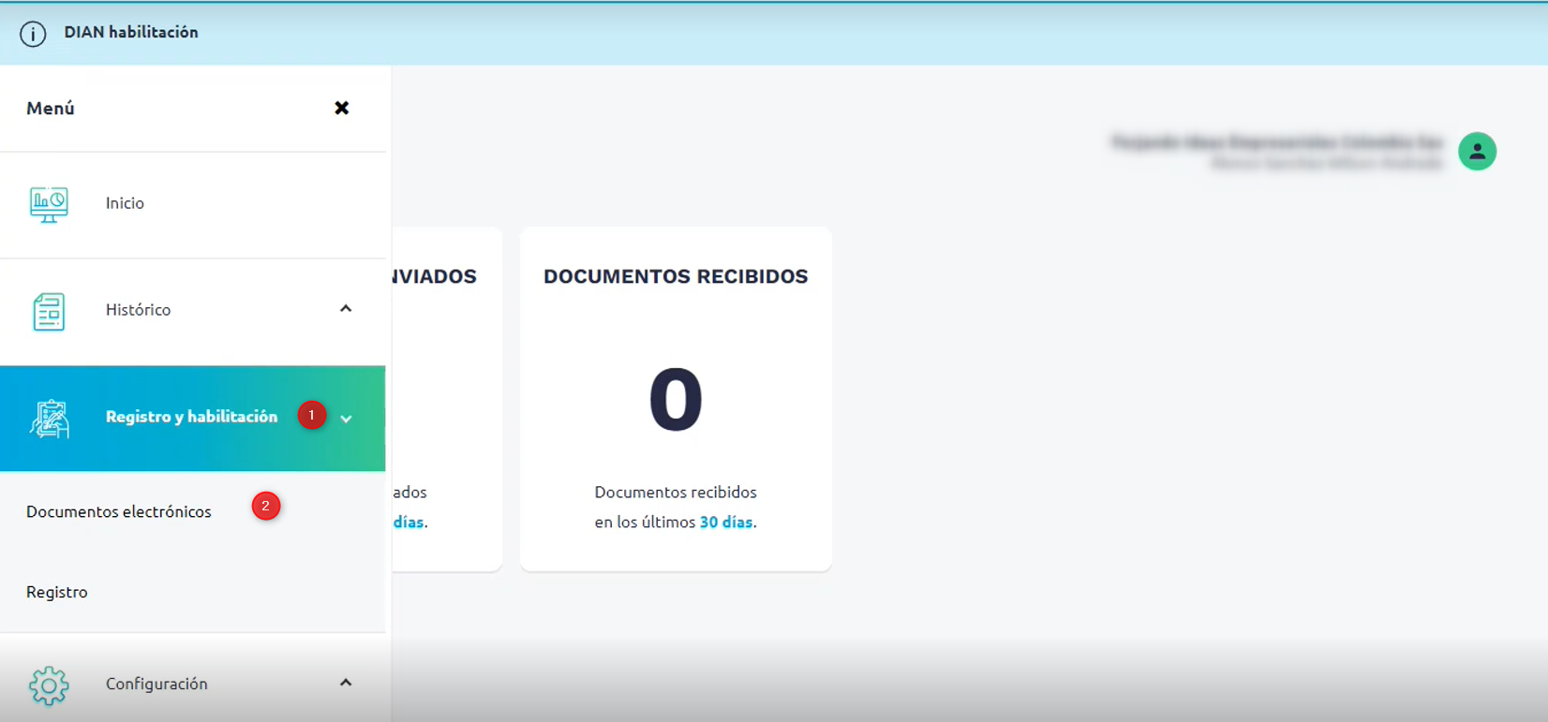Select the Registro y habilitación menu label

[191, 417]
